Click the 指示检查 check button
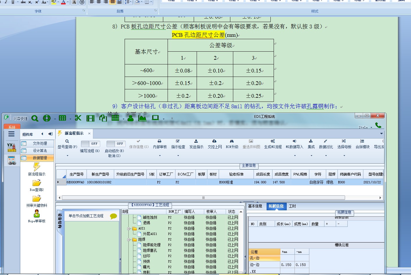Viewport: 411px width, 275px height. point(178,144)
